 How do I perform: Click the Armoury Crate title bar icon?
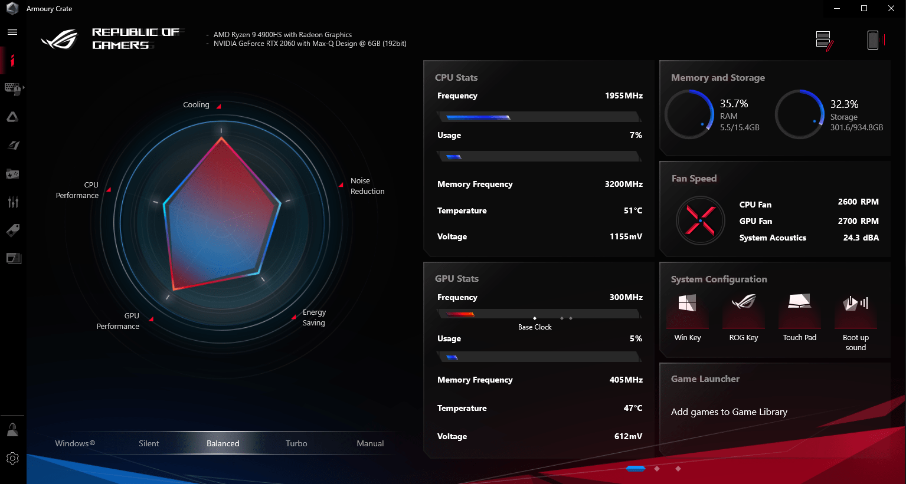[x=12, y=8]
